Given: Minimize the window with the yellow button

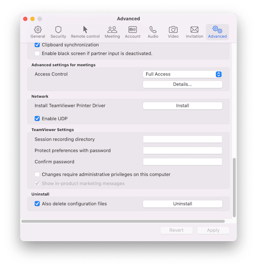Looking at the screenshot, I should pos(33,19).
